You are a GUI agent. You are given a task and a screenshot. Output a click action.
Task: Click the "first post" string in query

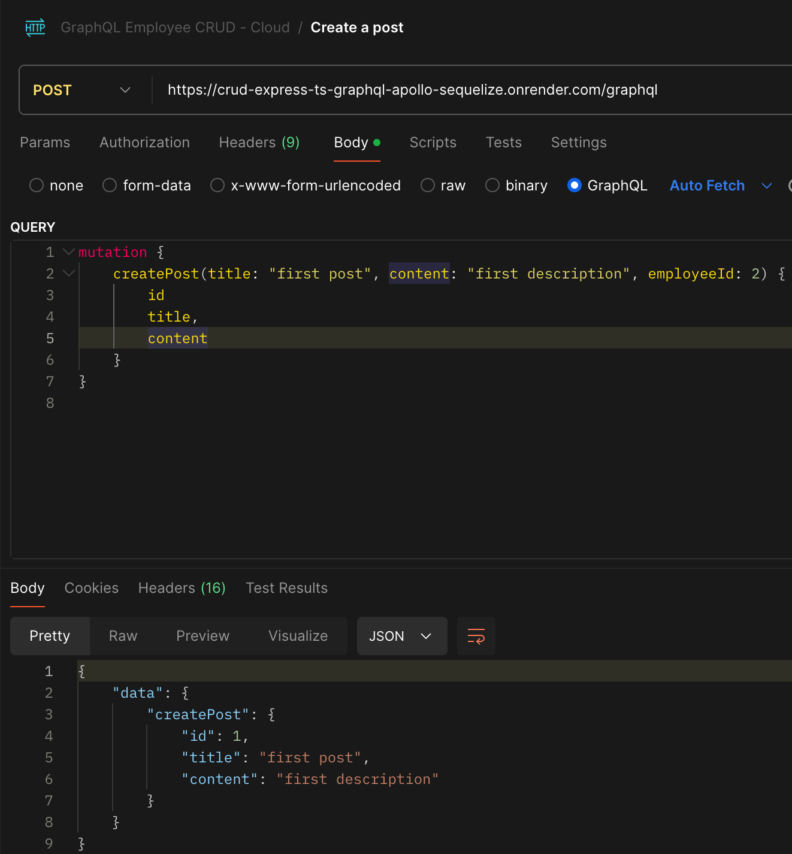[x=321, y=274]
